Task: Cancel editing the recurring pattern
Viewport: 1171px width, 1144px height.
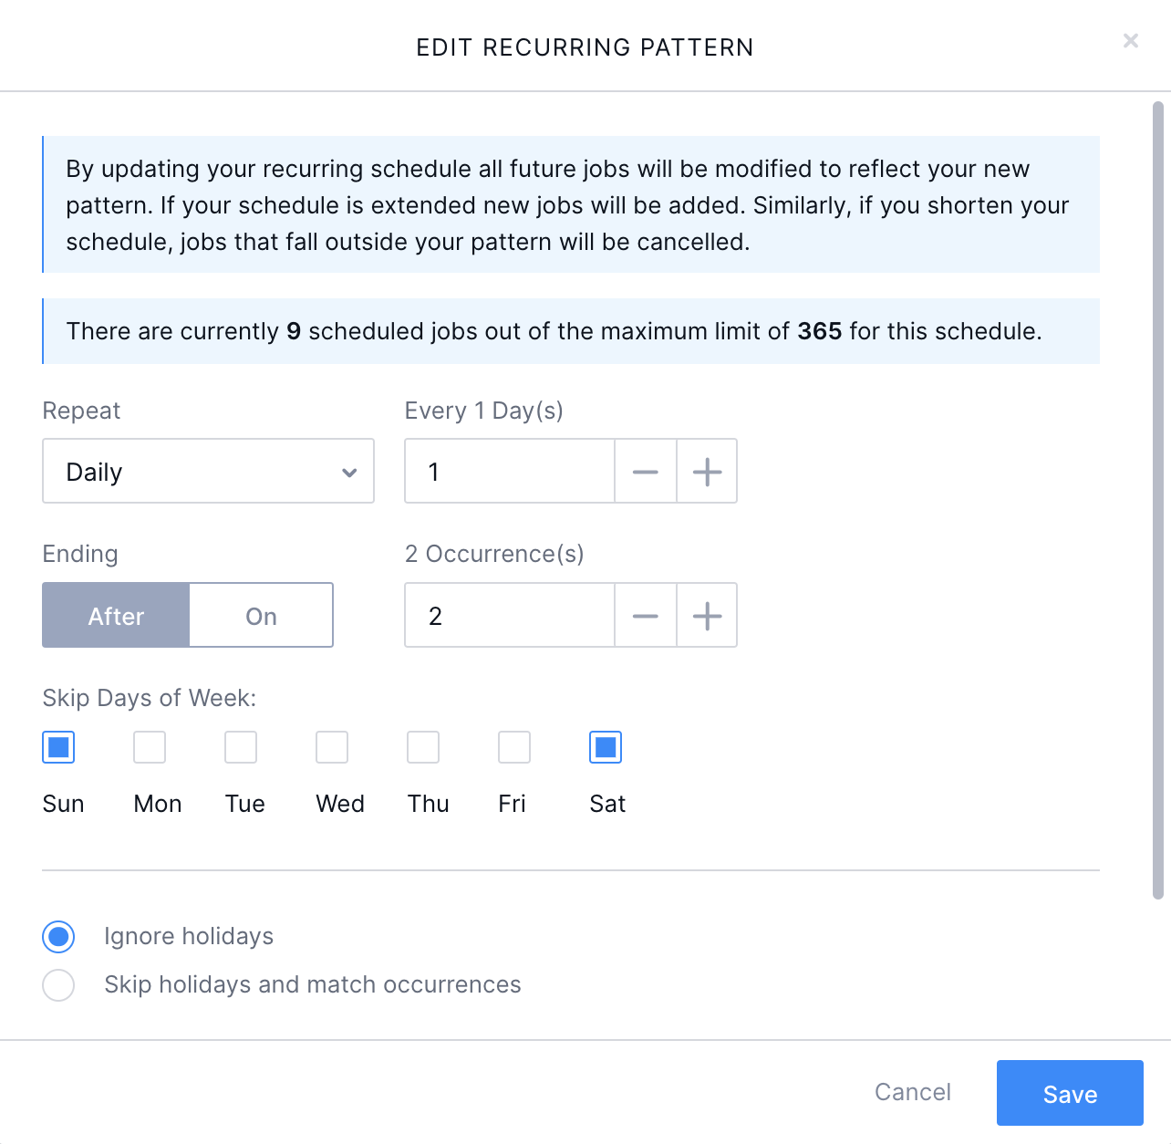Action: (x=913, y=1092)
